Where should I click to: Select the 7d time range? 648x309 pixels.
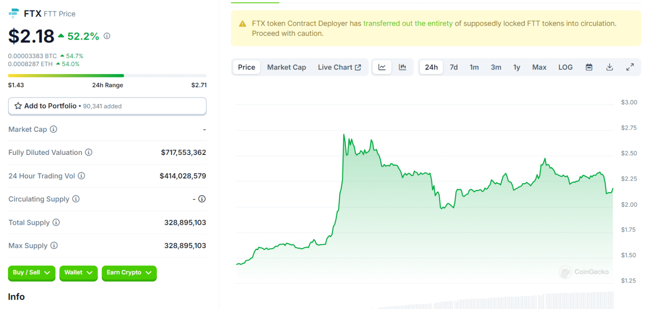(x=454, y=67)
